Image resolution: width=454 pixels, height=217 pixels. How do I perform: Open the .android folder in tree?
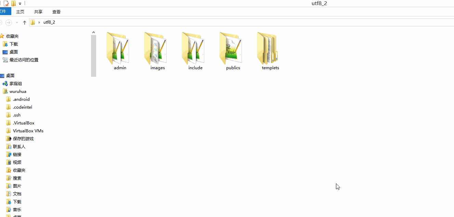coord(21,99)
